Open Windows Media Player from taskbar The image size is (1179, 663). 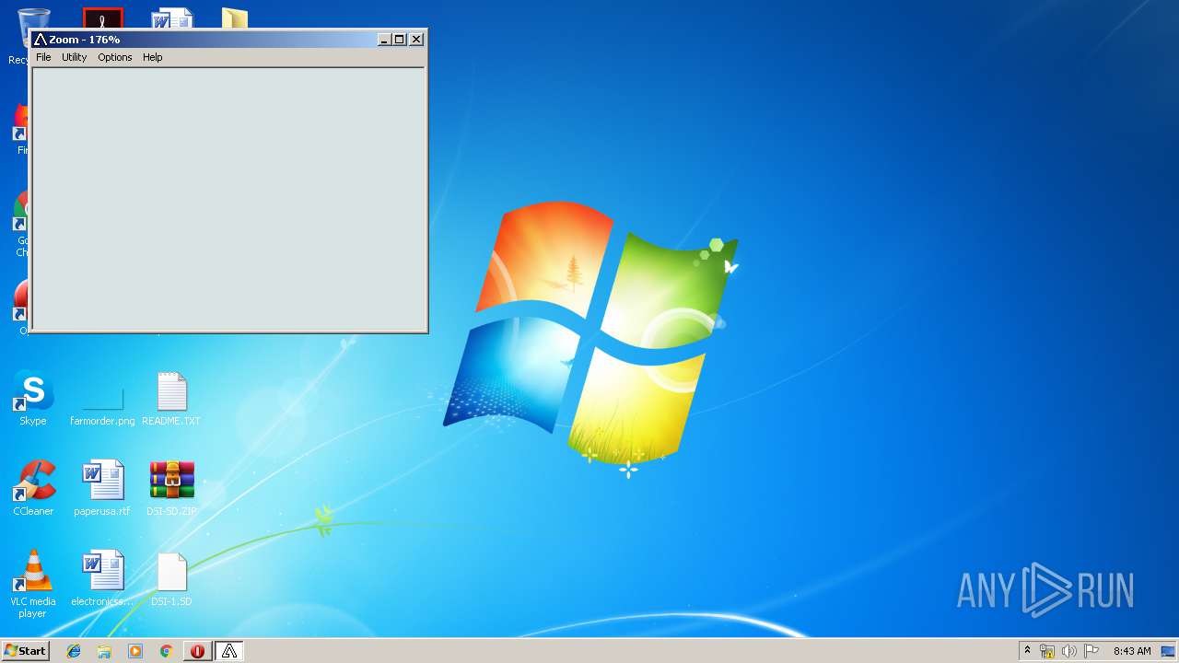(135, 651)
